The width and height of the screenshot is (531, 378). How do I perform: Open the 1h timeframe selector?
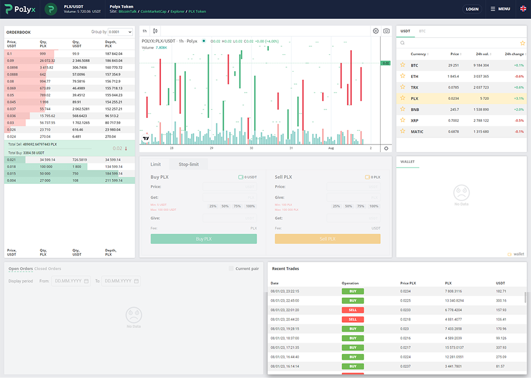pos(145,31)
